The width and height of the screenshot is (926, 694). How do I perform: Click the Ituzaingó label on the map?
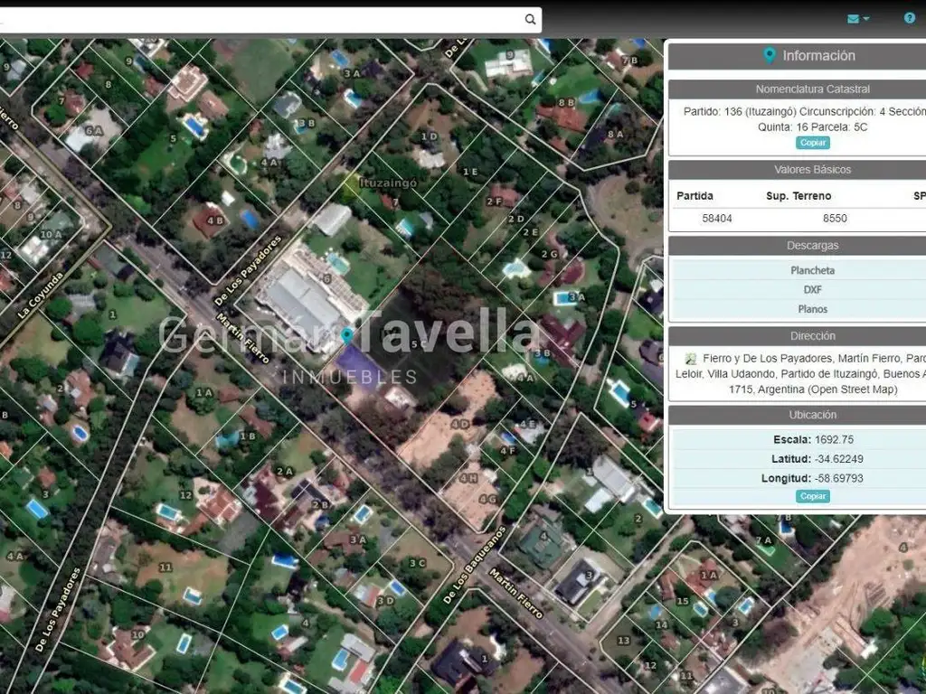click(x=388, y=183)
